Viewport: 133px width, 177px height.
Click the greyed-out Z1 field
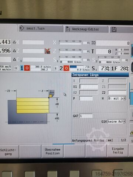tap(117, 87)
